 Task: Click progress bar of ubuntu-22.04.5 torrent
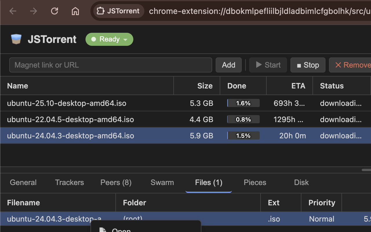click(x=243, y=119)
